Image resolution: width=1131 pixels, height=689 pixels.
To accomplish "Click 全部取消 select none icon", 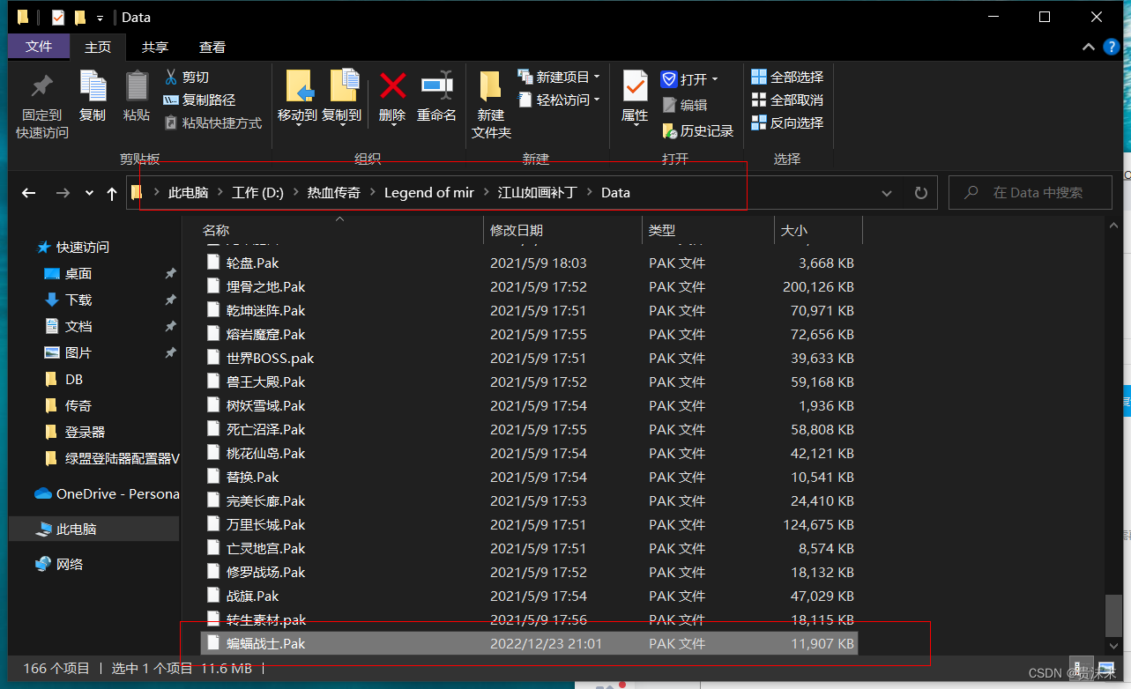I will coord(759,100).
